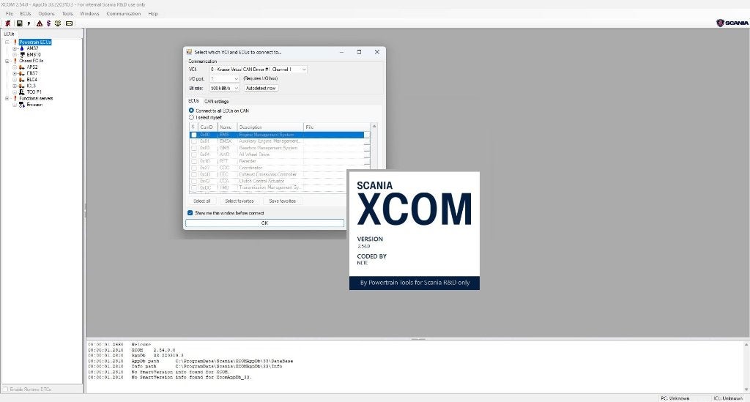This screenshot has width=750, height=402.
Task: Click the red connect icon in toolbar
Action: (7, 23)
